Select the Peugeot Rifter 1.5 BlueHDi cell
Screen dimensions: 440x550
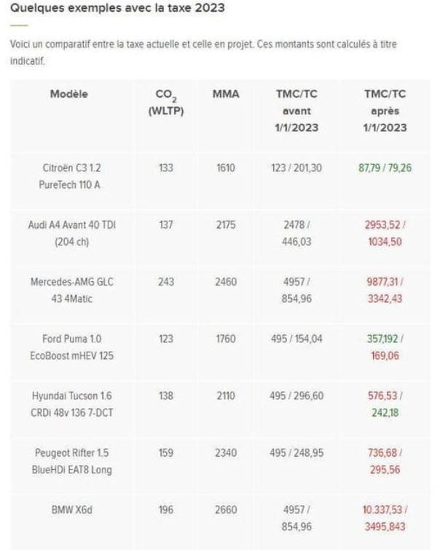[71, 461]
